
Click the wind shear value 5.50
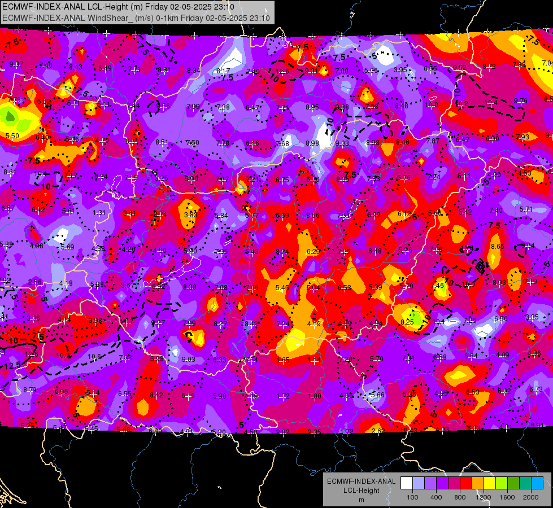[x=12, y=135]
